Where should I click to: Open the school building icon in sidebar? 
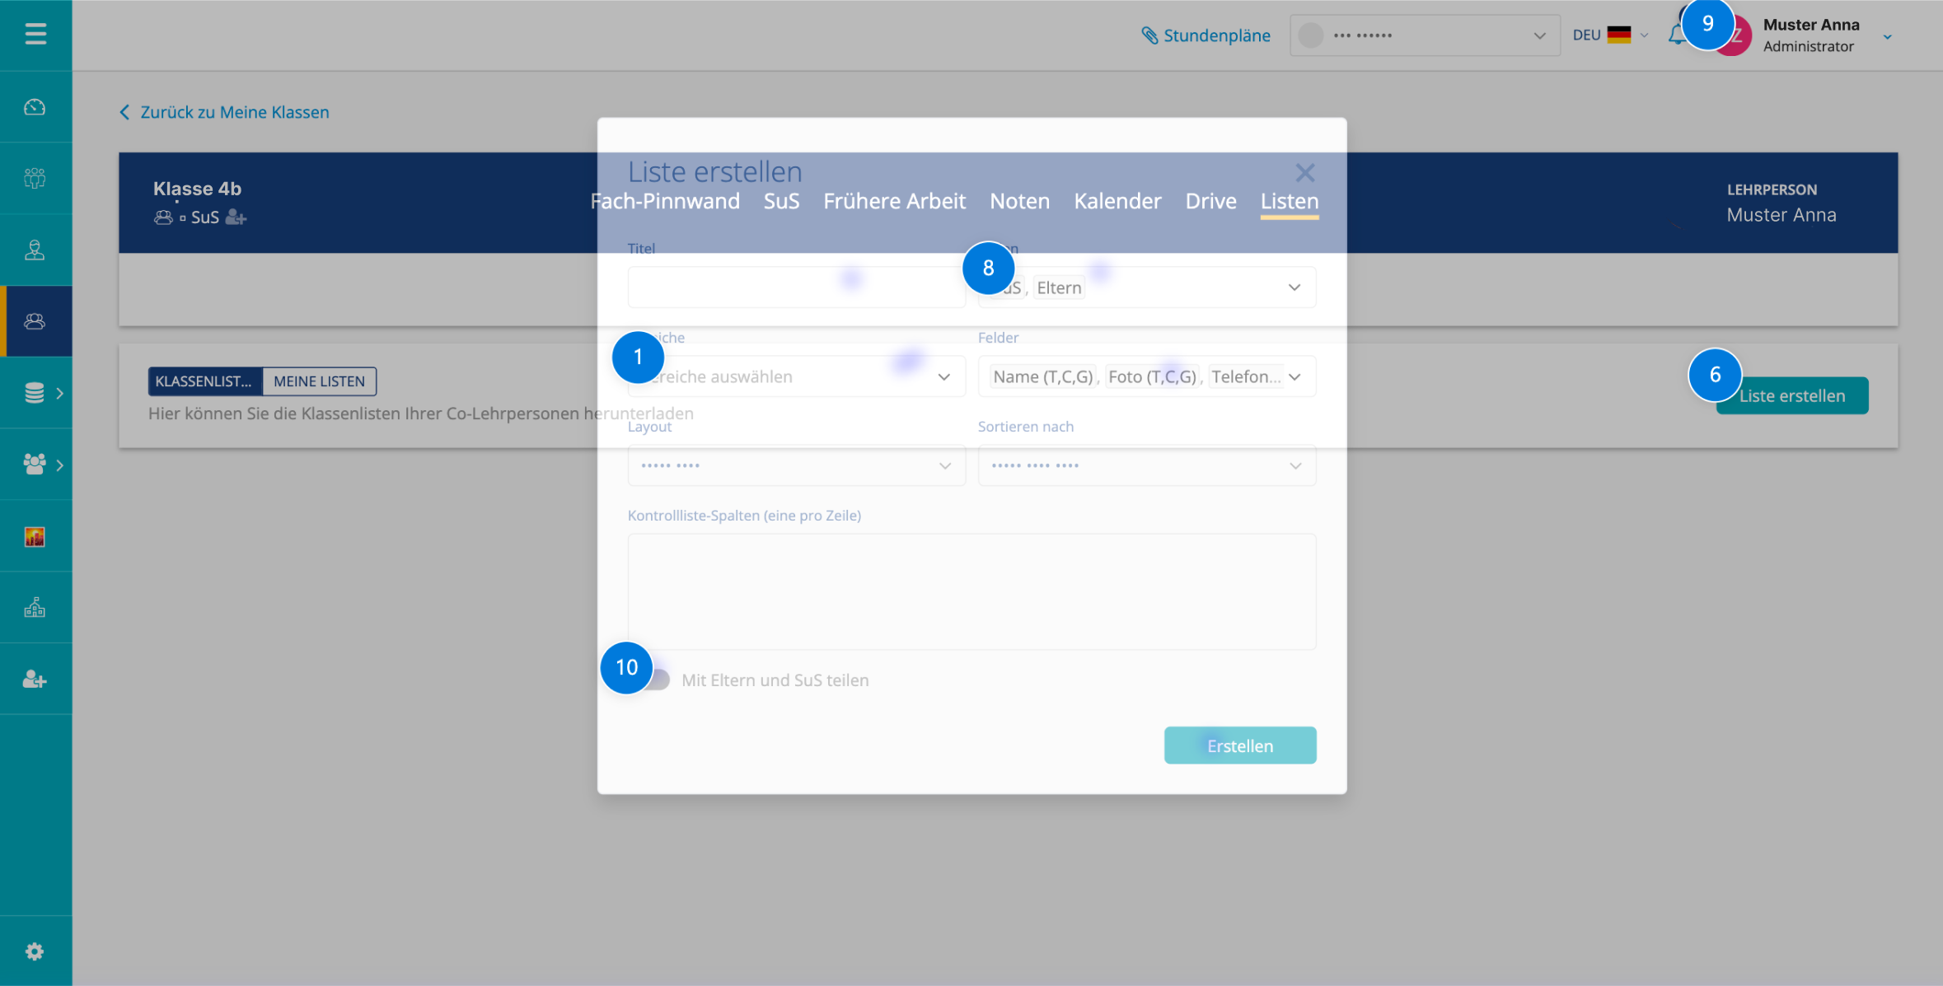click(x=35, y=608)
